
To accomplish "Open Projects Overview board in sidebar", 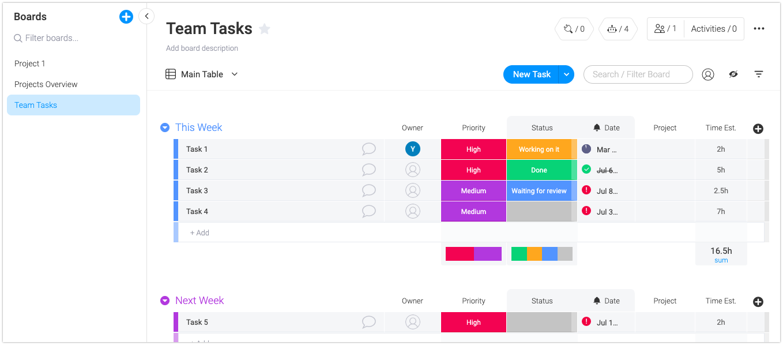I will [46, 84].
